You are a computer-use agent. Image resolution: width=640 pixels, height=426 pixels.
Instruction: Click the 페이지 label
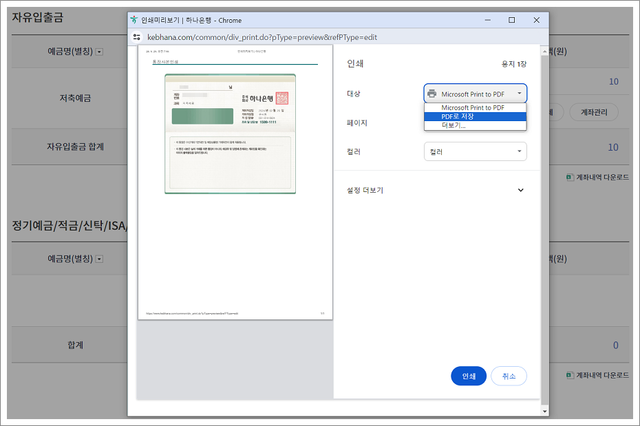356,123
